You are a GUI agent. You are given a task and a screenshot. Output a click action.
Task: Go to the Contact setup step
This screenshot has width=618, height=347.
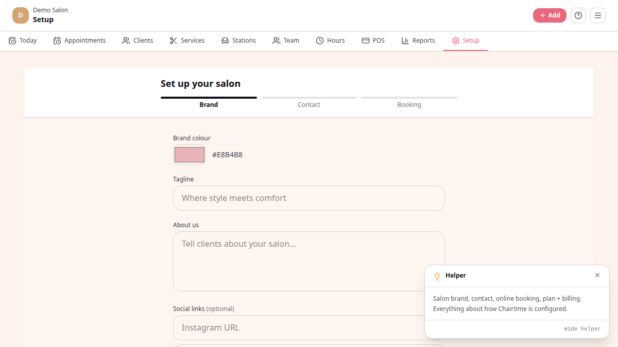tap(309, 102)
